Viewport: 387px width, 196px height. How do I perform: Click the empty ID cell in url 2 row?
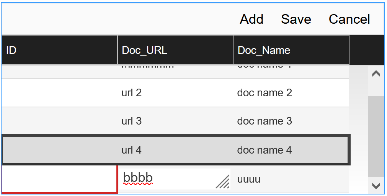click(x=59, y=92)
